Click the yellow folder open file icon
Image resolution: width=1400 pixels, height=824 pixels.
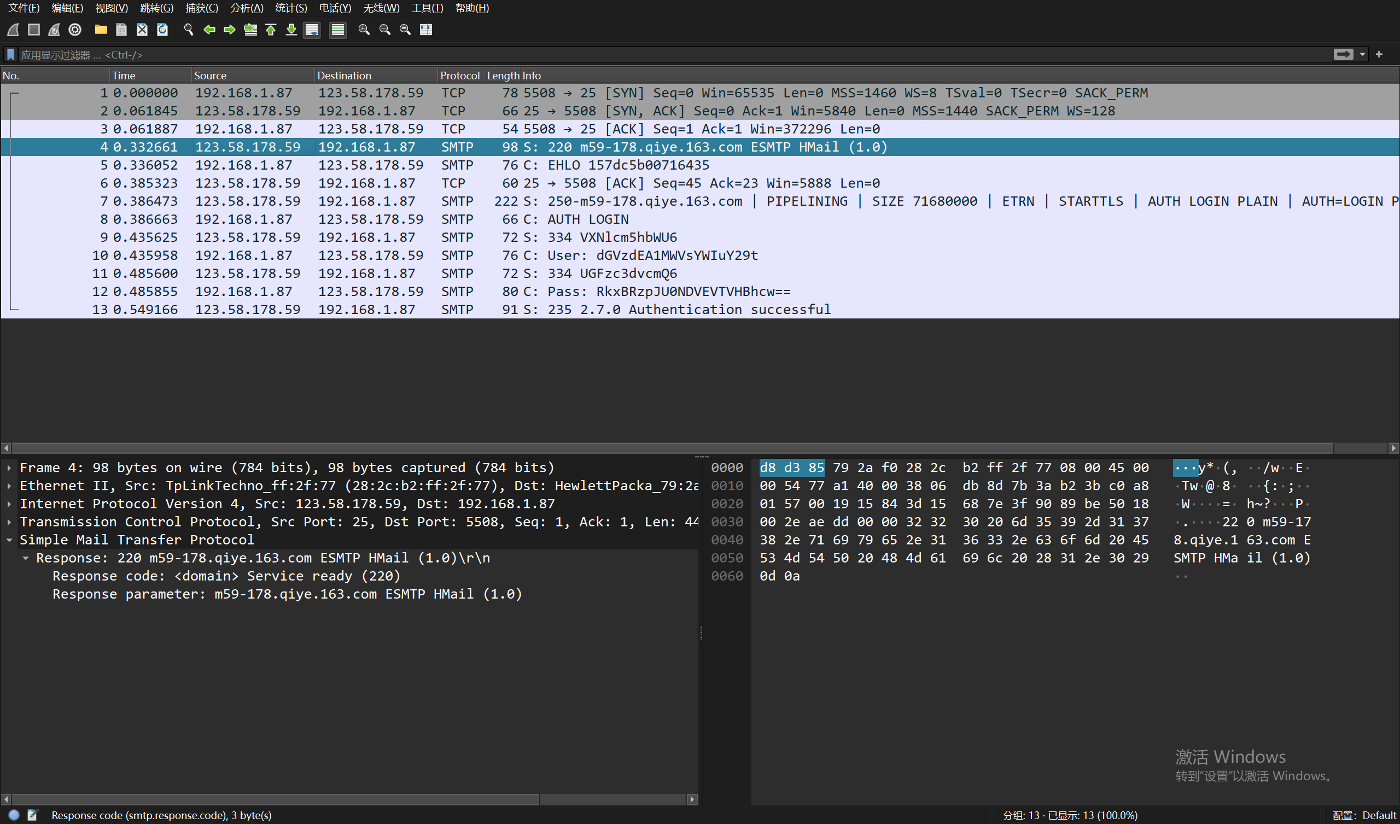click(101, 30)
